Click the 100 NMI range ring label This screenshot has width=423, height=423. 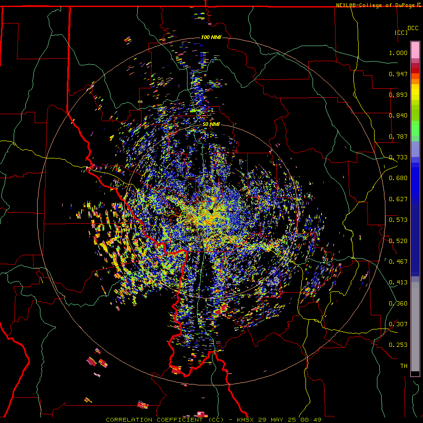pyautogui.click(x=211, y=37)
